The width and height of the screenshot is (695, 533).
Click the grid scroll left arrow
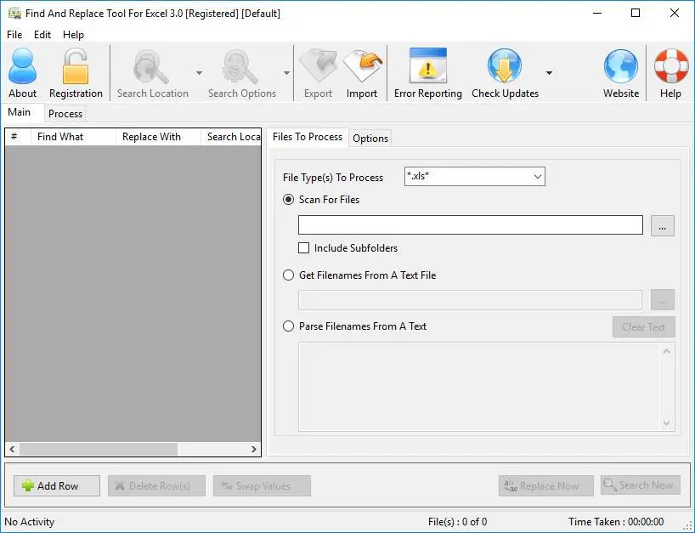(x=13, y=449)
